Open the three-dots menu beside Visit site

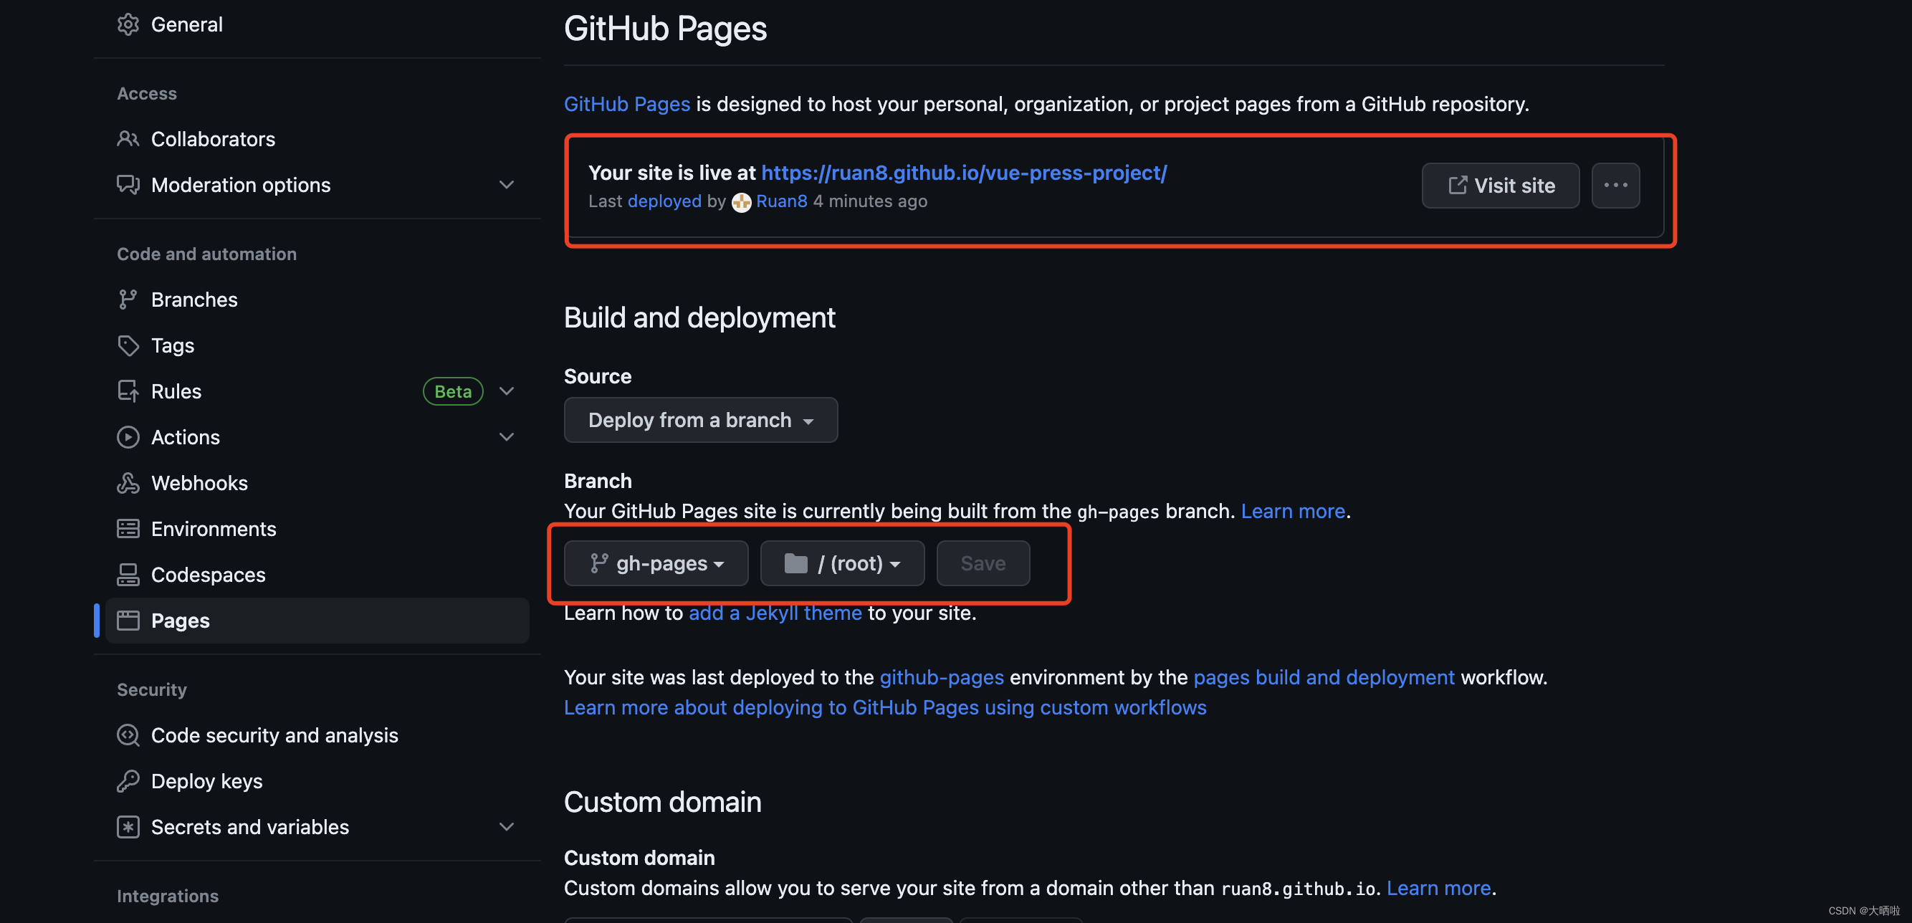click(1615, 185)
